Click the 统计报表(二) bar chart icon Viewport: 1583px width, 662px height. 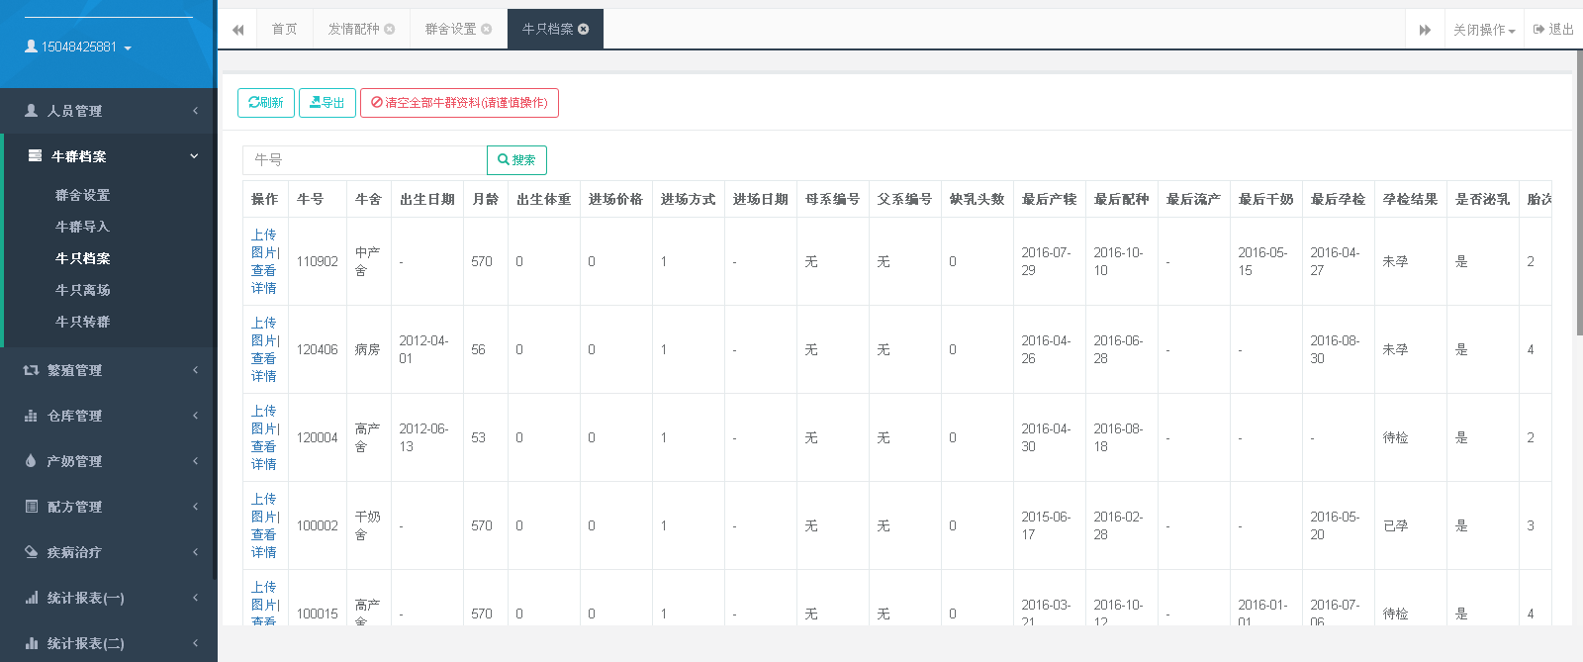[x=31, y=643]
